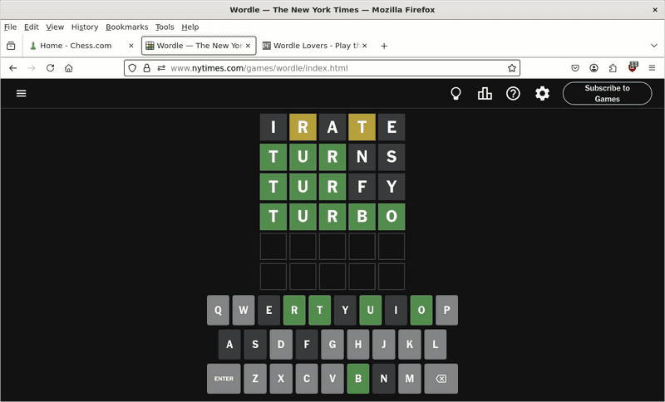665x402 pixels.
Task: Open site permissions icon in address bar
Action: click(161, 68)
